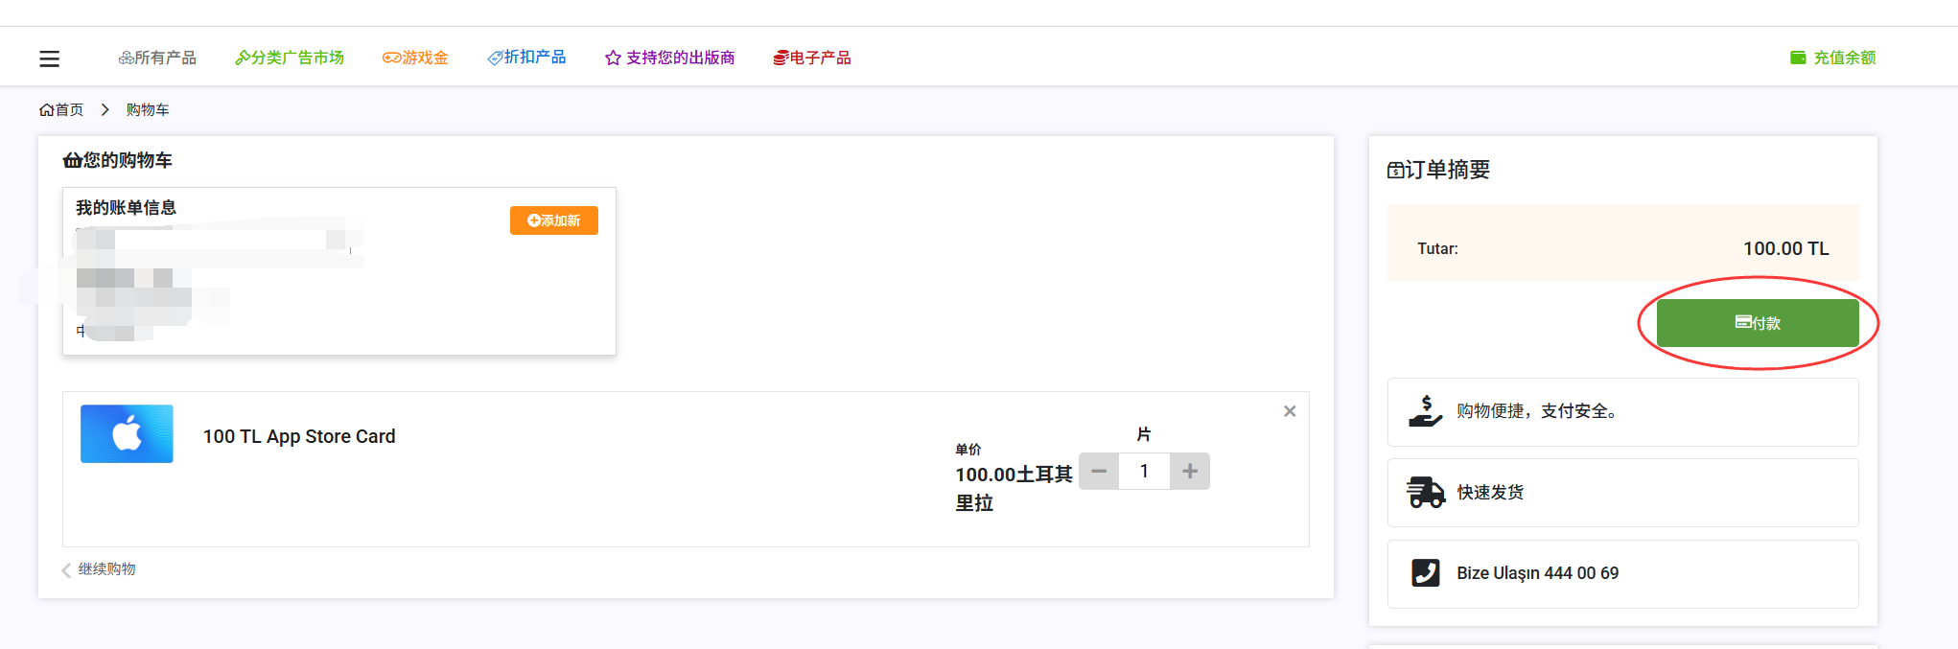
Task: Click the orange 添加新 button
Action: pos(553,220)
